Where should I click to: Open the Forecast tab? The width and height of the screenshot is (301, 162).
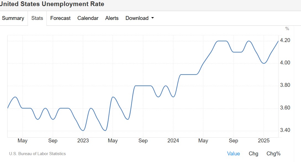[60, 18]
